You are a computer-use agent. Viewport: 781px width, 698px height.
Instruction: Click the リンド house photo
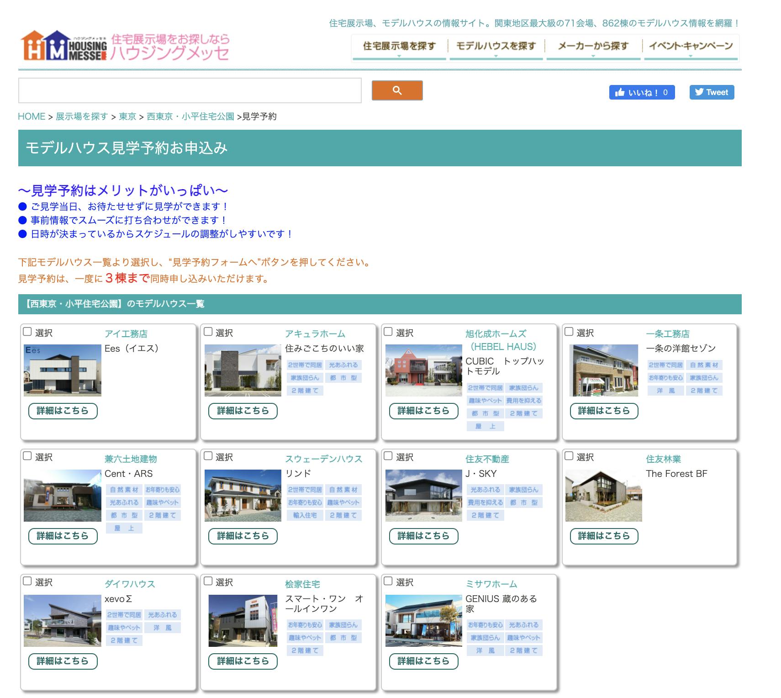pyautogui.click(x=243, y=496)
